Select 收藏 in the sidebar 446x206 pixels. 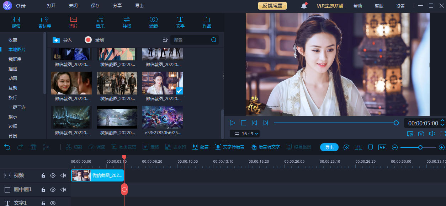pyautogui.click(x=13, y=40)
